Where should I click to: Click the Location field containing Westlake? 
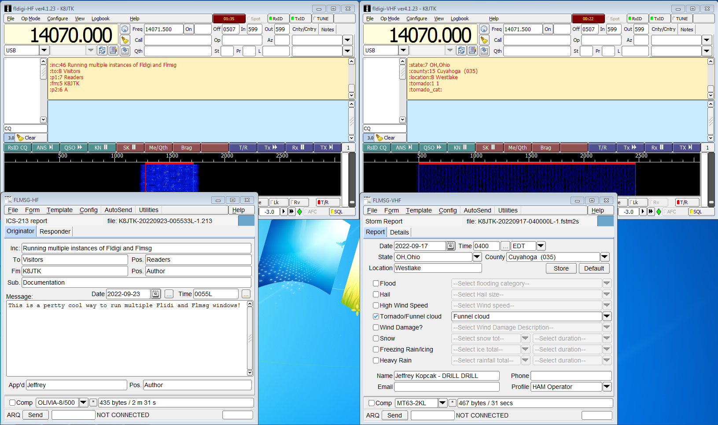(x=438, y=268)
